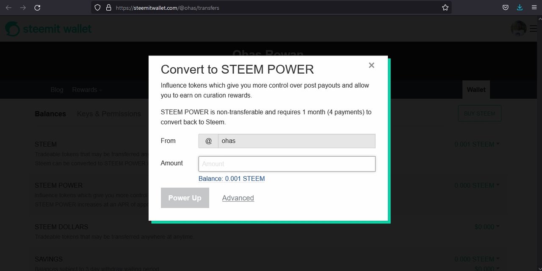542x271 pixels.
Task: Click the STEEM heading in balances
Action: (46, 144)
